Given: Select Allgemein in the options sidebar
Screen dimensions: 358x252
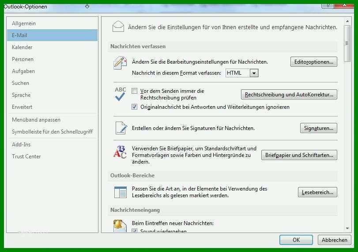Looking at the screenshot, I should pyautogui.click(x=52, y=23).
